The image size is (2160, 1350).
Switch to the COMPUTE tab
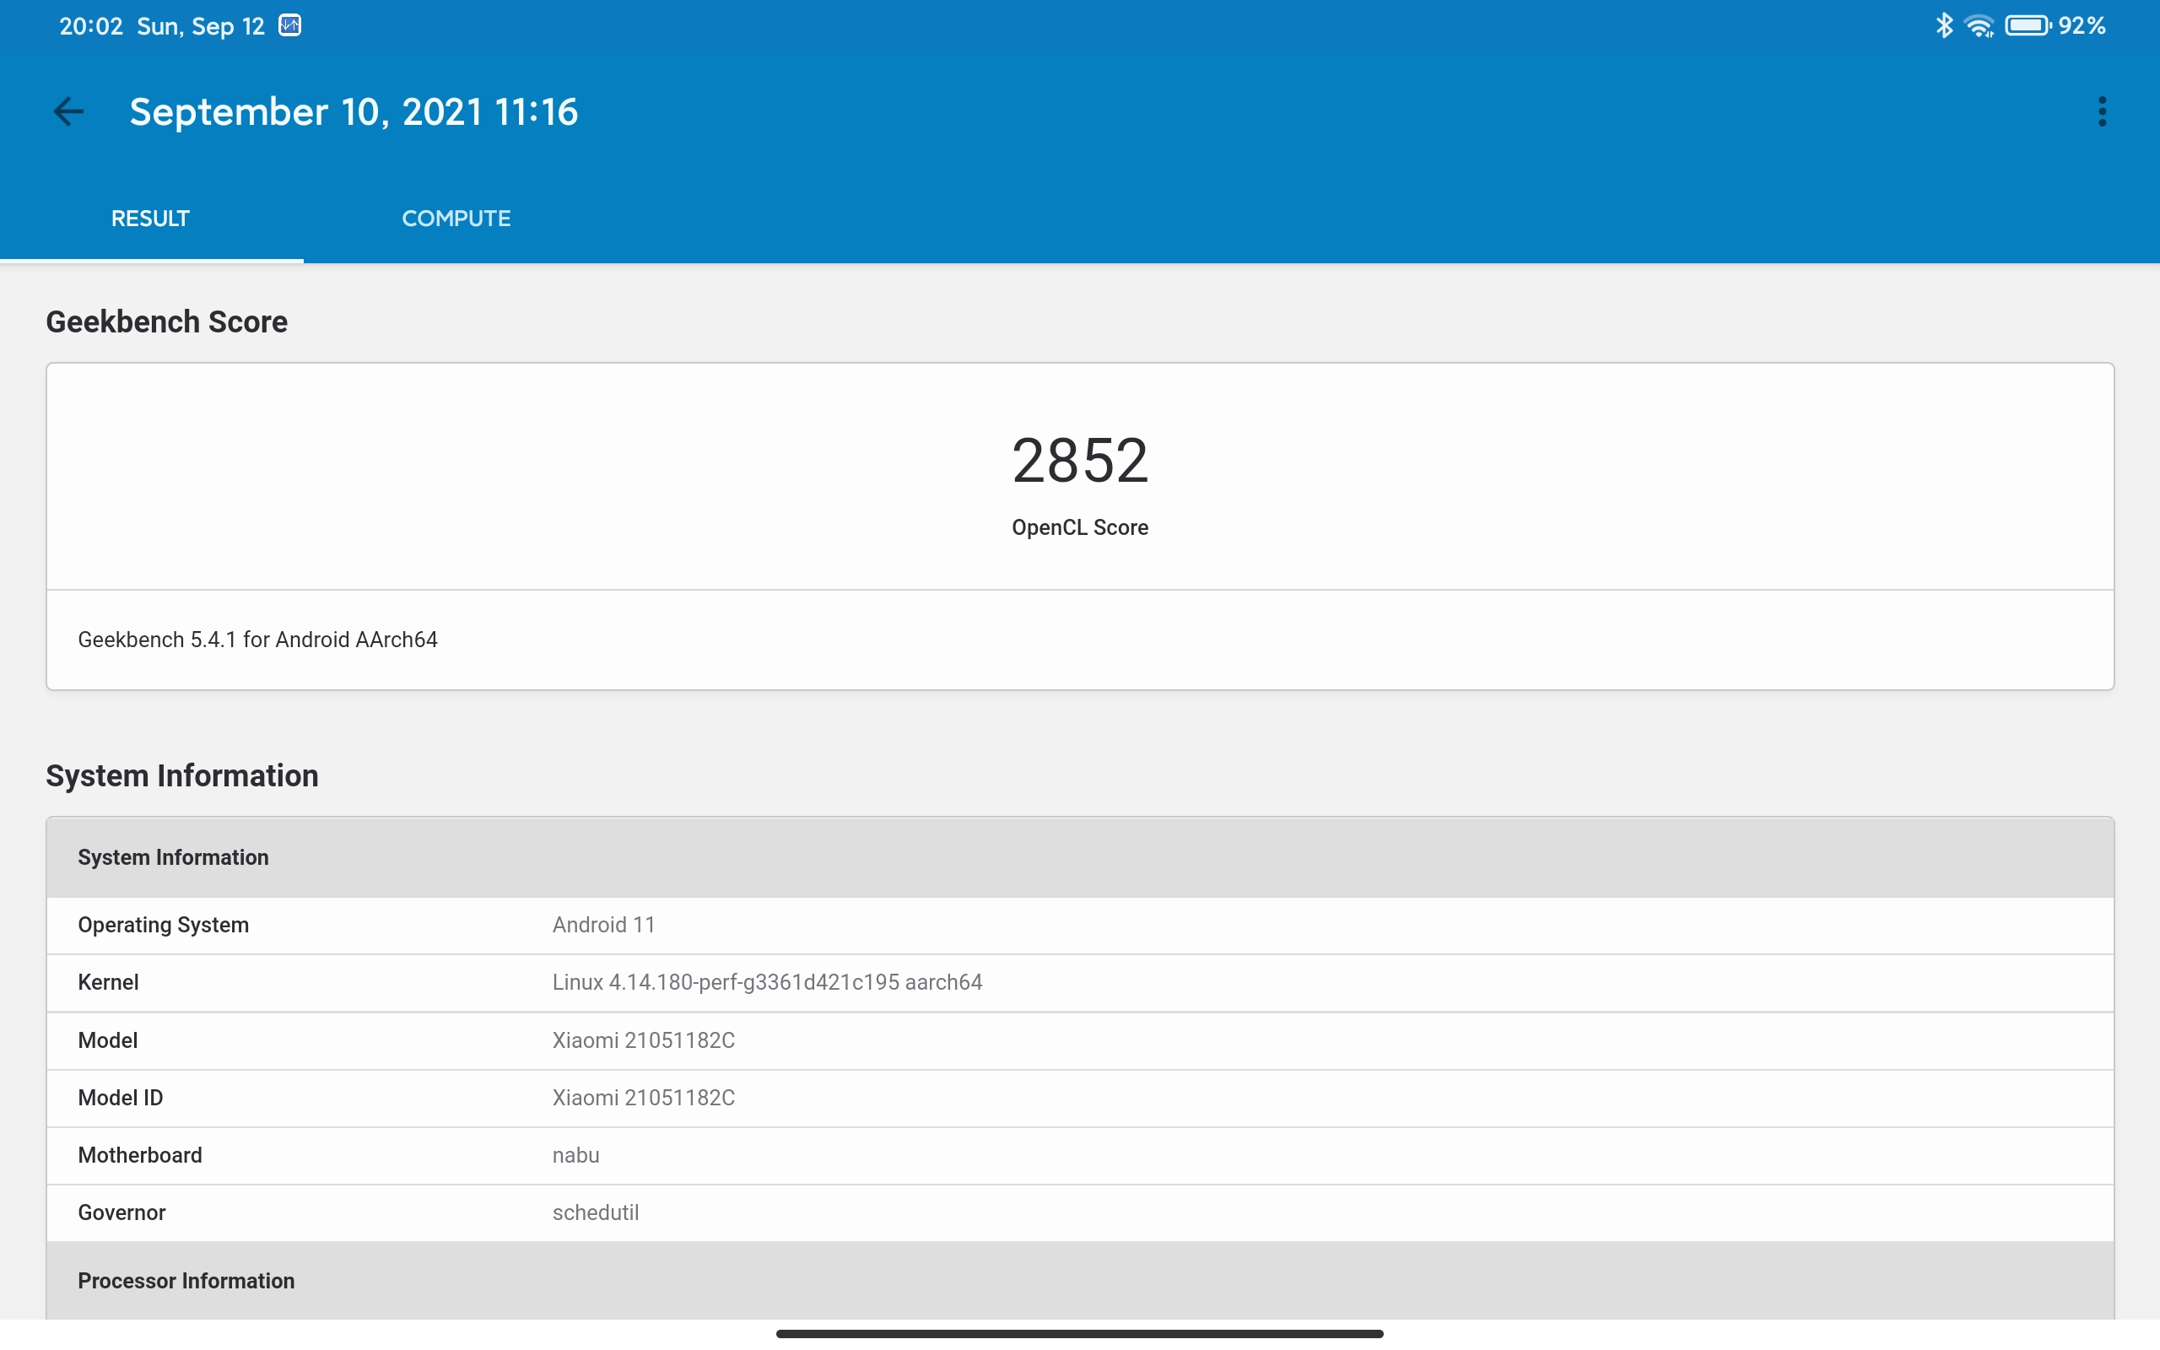pos(456,219)
